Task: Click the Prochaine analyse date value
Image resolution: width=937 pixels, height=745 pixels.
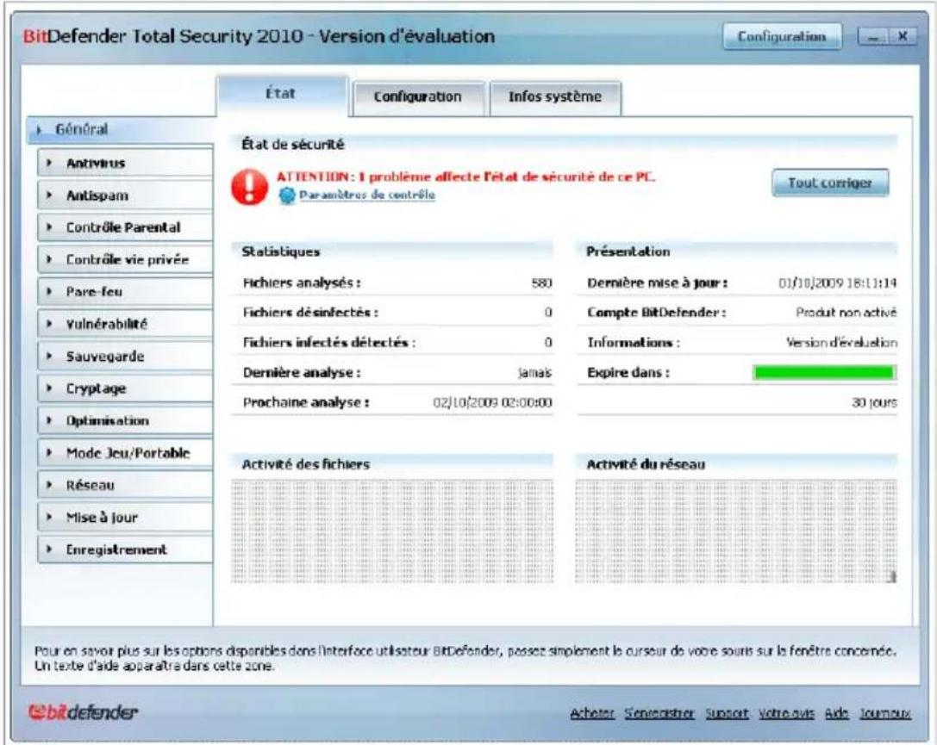Action: click(x=492, y=403)
